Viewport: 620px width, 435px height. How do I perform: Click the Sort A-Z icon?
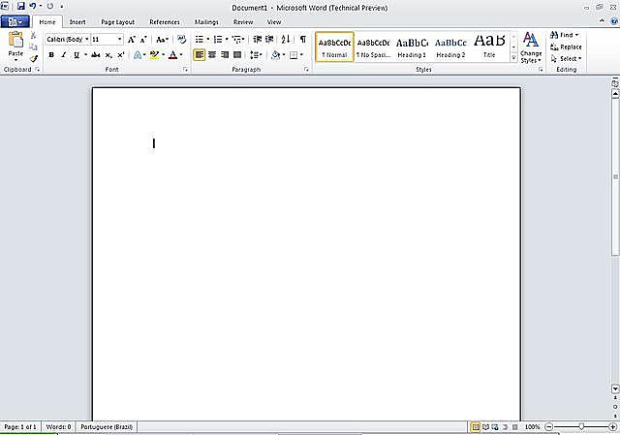click(x=286, y=39)
